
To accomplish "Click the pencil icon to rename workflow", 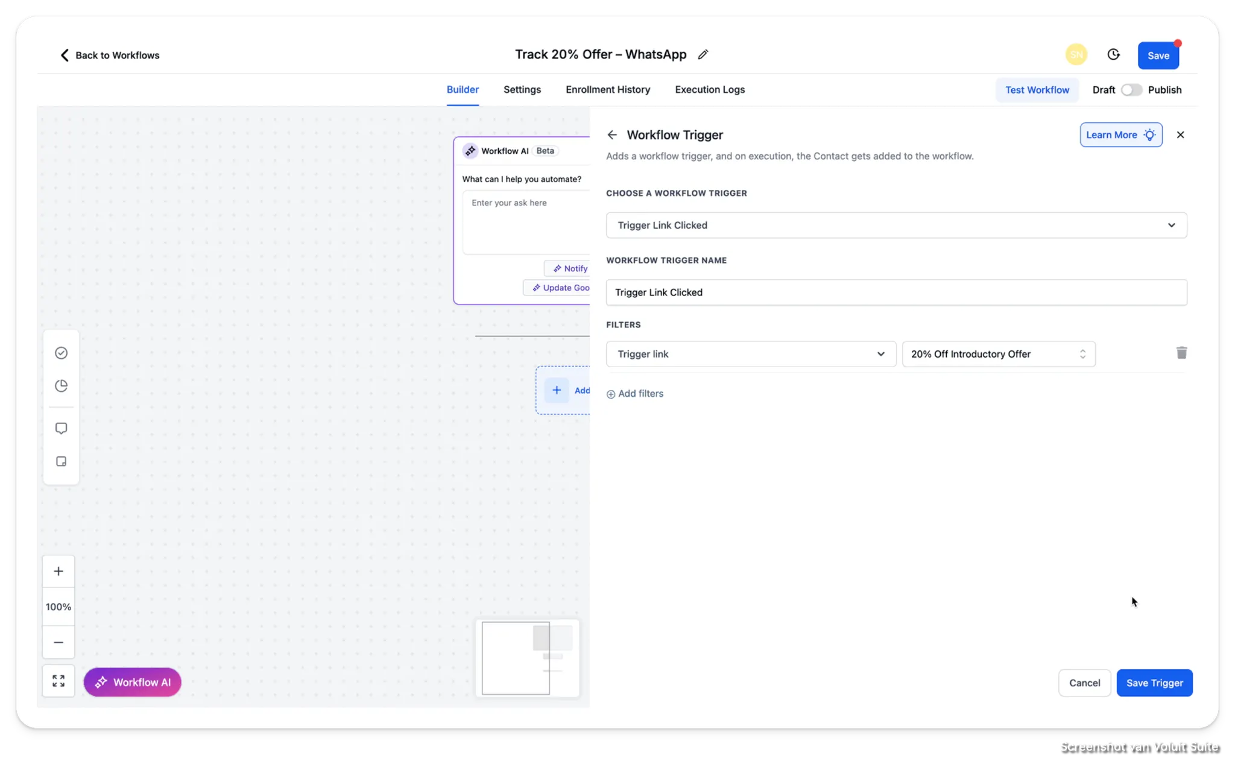I will [x=703, y=55].
